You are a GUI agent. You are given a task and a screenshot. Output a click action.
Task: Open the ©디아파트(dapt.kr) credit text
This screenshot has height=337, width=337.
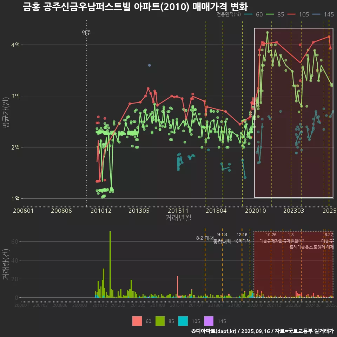pos(214,331)
